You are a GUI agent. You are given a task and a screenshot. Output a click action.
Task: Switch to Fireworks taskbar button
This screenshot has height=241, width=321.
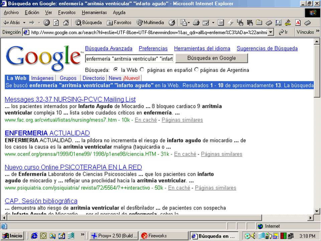pos(164,236)
